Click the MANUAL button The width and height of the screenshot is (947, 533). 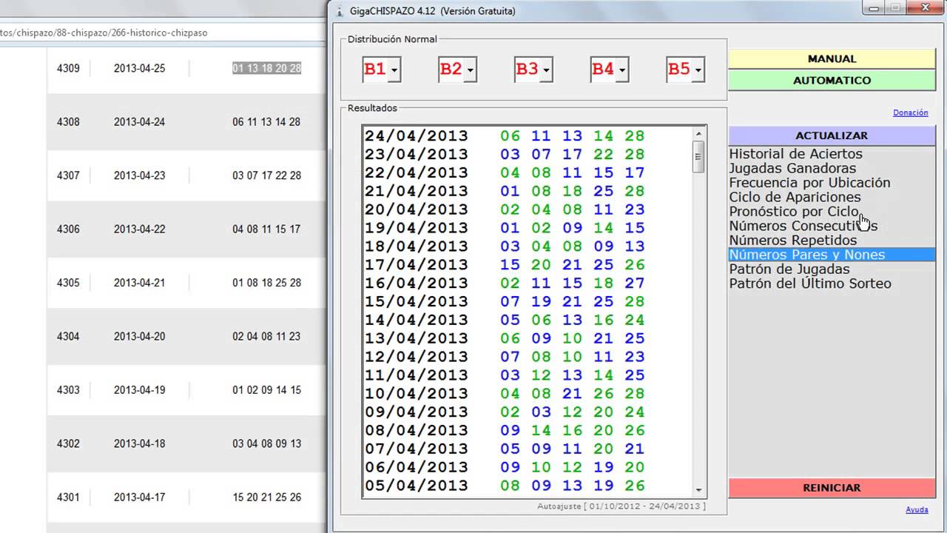pyautogui.click(x=832, y=59)
